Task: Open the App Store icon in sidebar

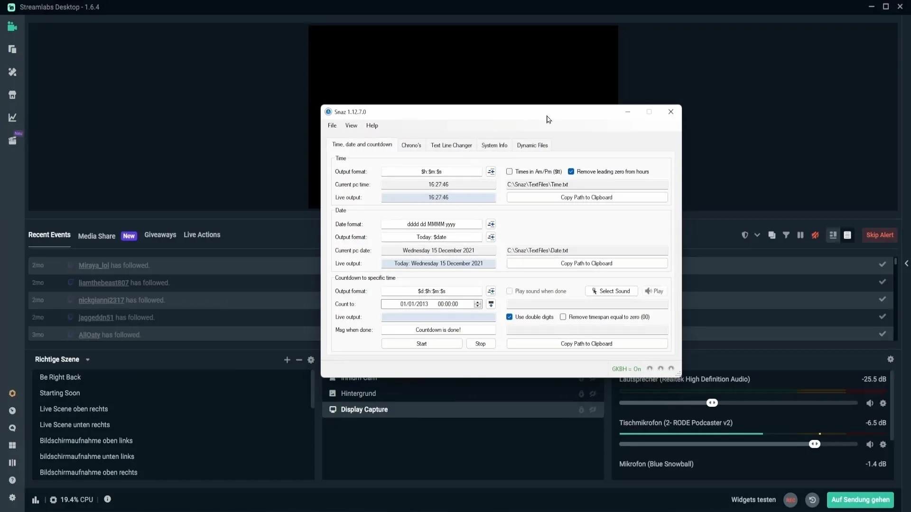Action: click(12, 95)
